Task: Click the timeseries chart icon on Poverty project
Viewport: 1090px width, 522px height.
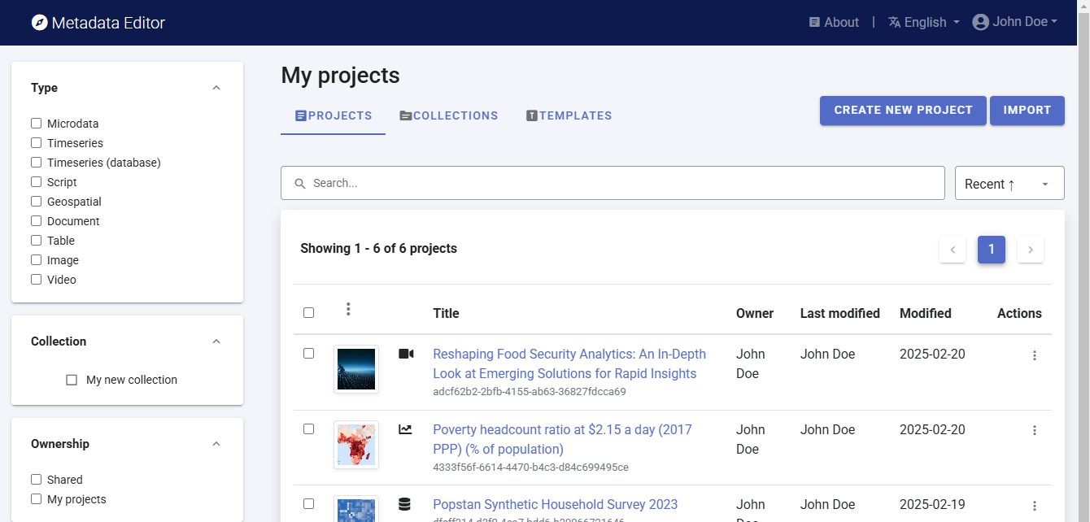Action: point(405,429)
